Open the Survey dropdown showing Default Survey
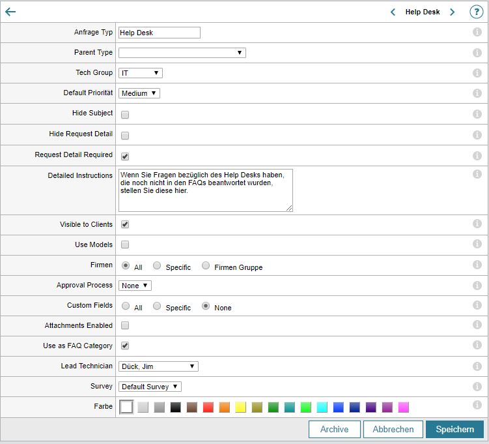 tap(150, 387)
